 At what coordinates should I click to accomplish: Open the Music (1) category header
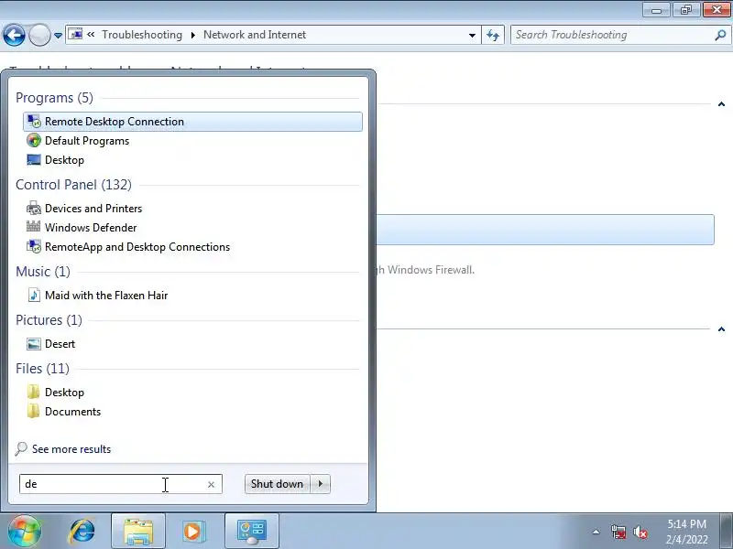[42, 271]
